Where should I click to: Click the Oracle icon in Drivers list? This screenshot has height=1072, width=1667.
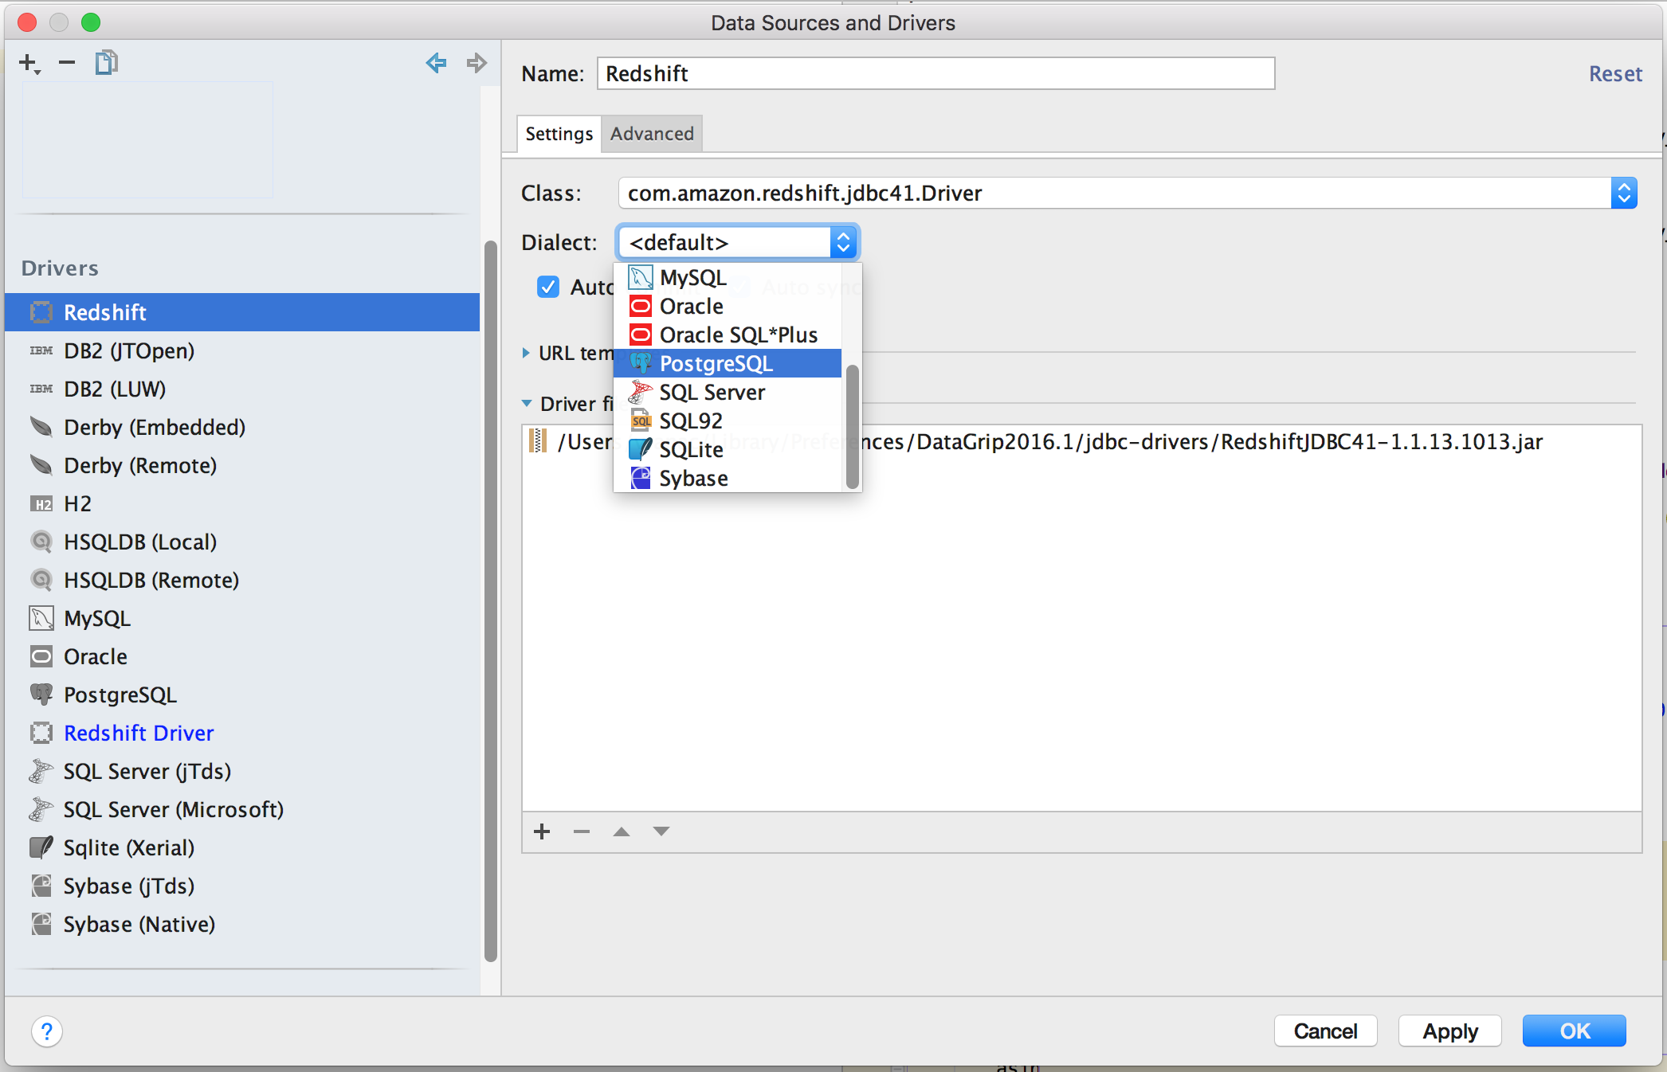[x=41, y=656]
